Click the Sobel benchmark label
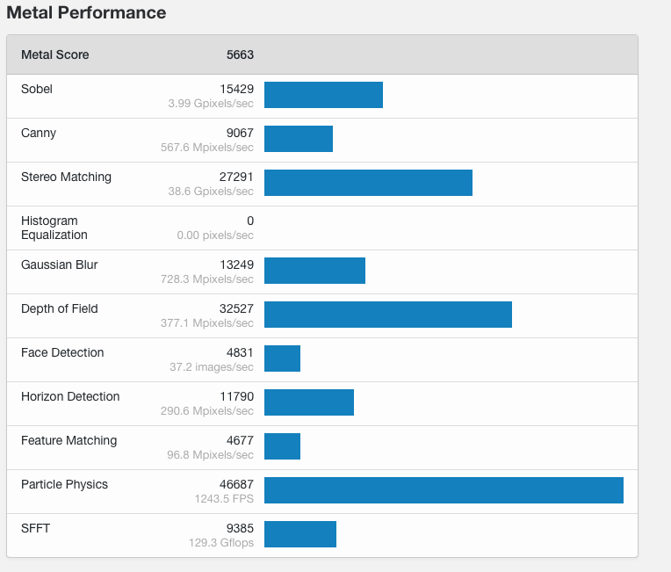This screenshot has height=572, width=671. pos(37,89)
